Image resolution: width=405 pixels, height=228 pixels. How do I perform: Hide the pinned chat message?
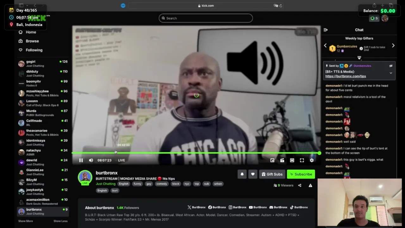pyautogui.click(x=391, y=66)
